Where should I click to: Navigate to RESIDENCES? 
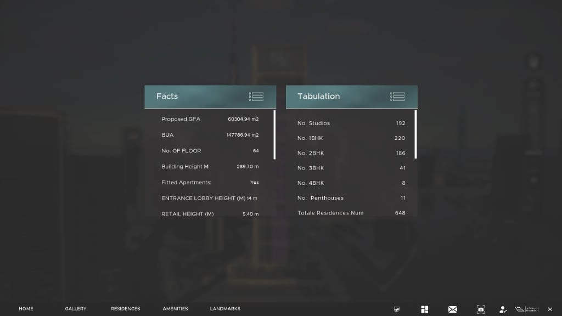click(x=125, y=309)
